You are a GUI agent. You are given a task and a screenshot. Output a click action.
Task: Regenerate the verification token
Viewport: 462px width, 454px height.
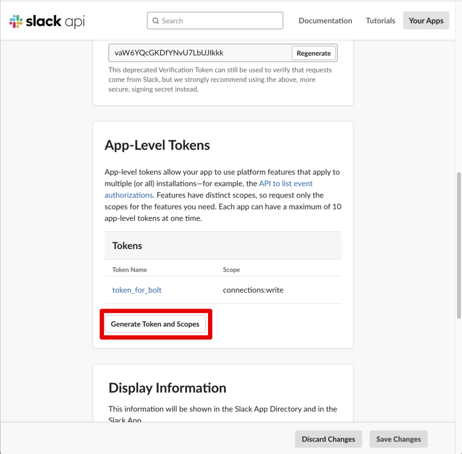pyautogui.click(x=314, y=53)
